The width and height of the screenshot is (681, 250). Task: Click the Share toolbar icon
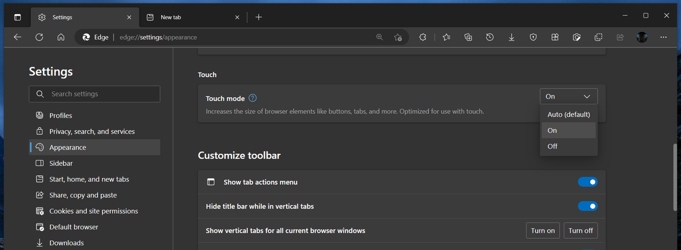[620, 37]
